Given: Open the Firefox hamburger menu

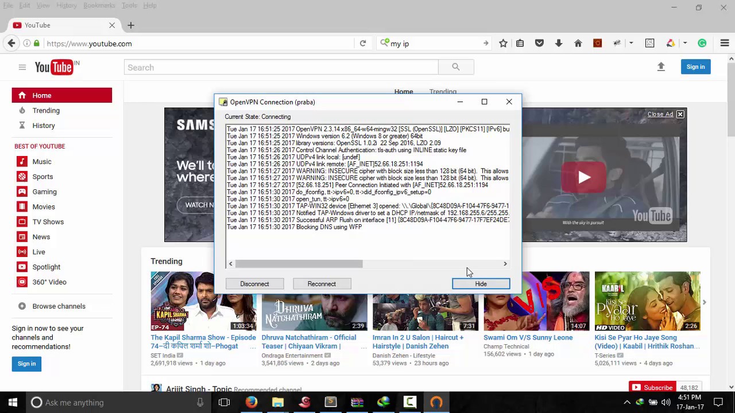Looking at the screenshot, I should [x=725, y=44].
